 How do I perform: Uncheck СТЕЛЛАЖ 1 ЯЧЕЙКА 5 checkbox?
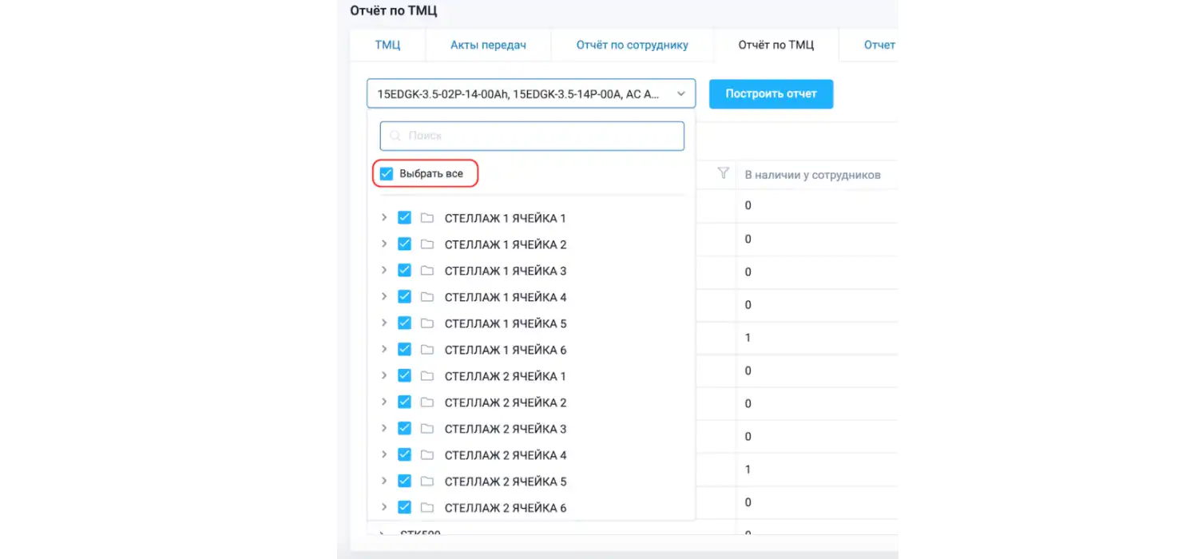click(x=404, y=323)
